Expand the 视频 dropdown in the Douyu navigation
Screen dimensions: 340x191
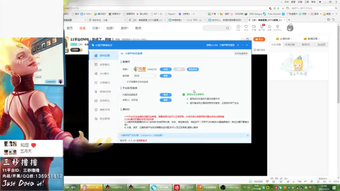point(110,28)
